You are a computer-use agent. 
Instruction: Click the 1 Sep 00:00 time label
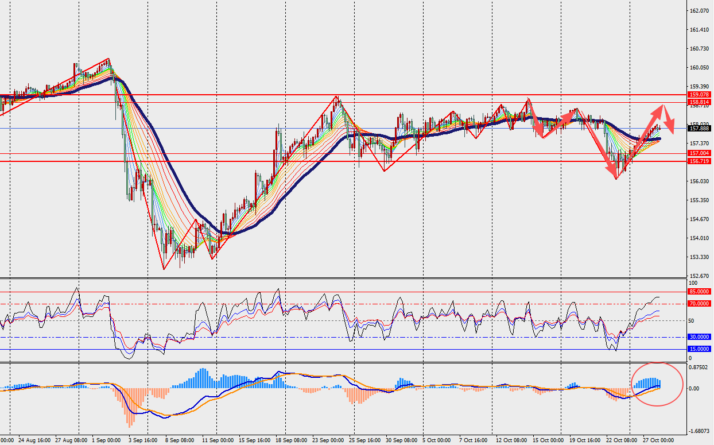105,440
